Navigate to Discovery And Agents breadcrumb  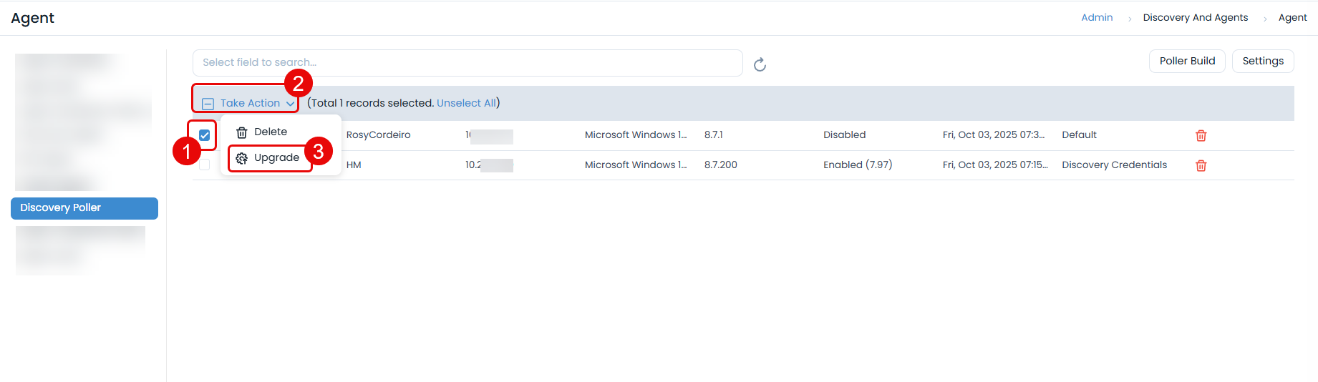coord(1195,18)
